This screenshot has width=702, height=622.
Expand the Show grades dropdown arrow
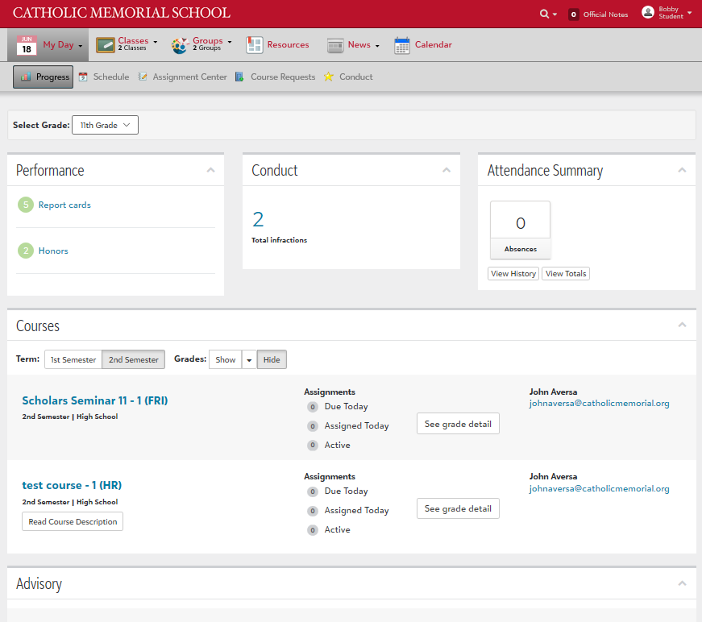249,359
